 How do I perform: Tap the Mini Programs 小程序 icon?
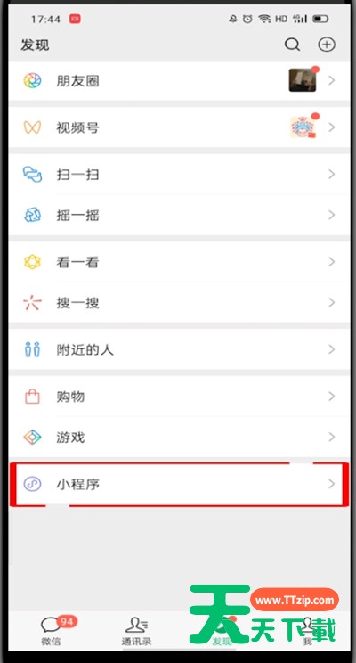tap(32, 484)
